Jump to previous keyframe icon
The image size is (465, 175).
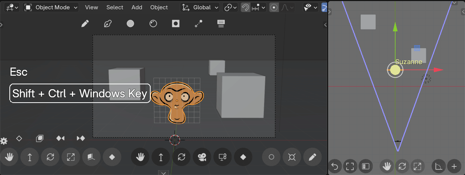[x=60, y=138]
